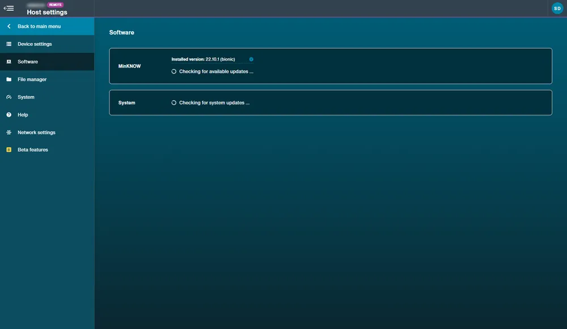Collapse sidebar with the hamburger arrow icon
This screenshot has height=329, width=567.
click(9, 8)
